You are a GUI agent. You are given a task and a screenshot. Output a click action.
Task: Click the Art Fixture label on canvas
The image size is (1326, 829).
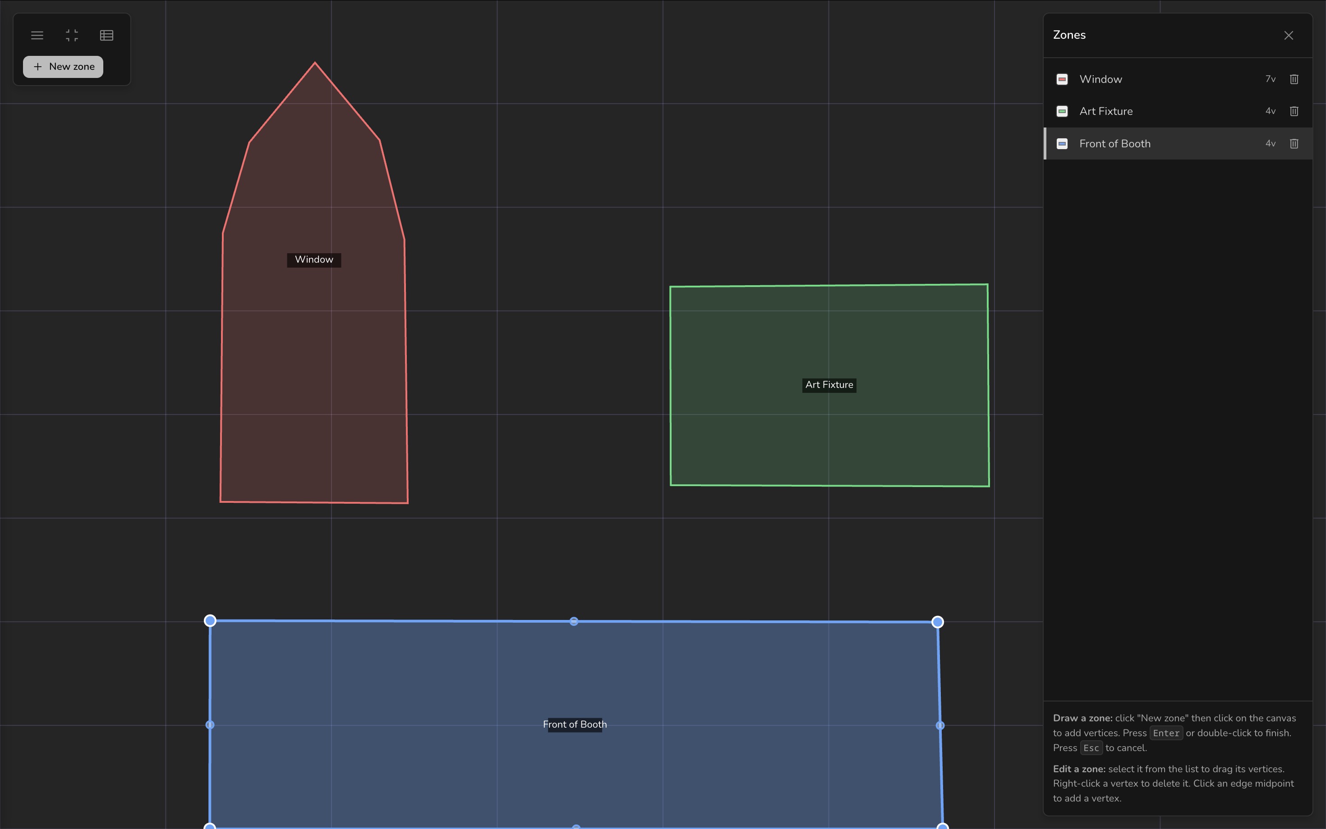(x=829, y=385)
